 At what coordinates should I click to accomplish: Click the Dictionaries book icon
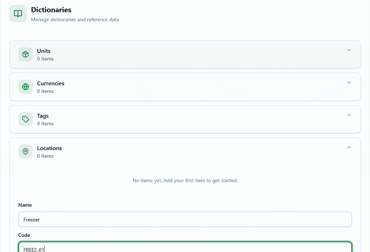18,14
